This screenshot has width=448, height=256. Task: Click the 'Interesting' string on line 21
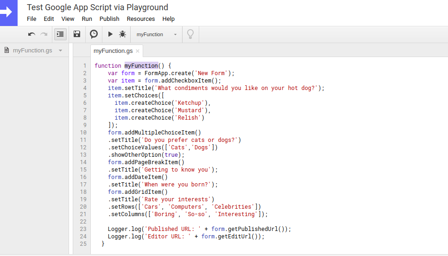(x=236, y=215)
